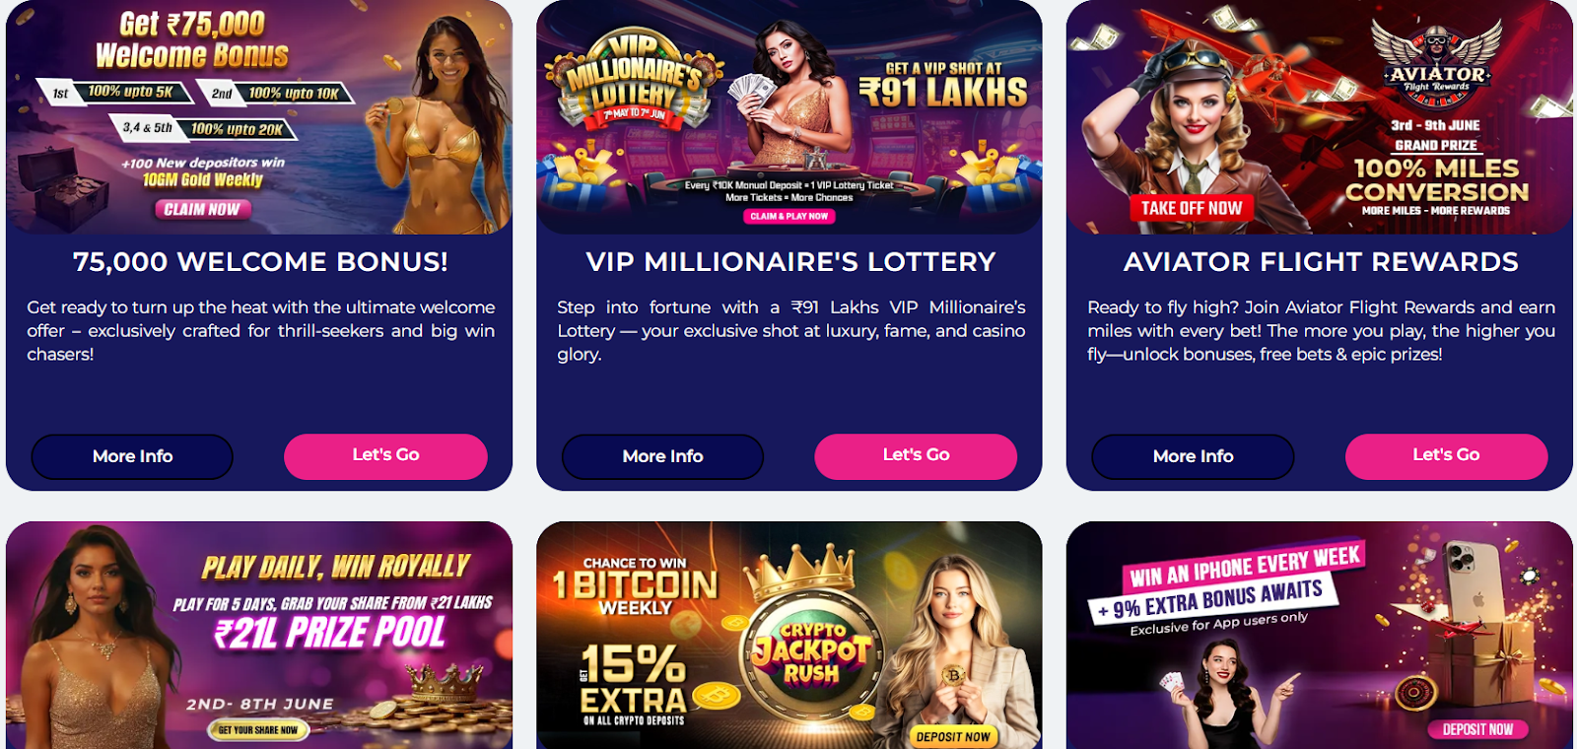Click GET YOUR SHARE NOW on prize pool banner
The height and width of the screenshot is (749, 1577).
[x=257, y=730]
